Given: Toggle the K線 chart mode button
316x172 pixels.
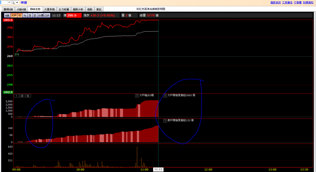Looking at the screenshot, I should tap(7, 15).
